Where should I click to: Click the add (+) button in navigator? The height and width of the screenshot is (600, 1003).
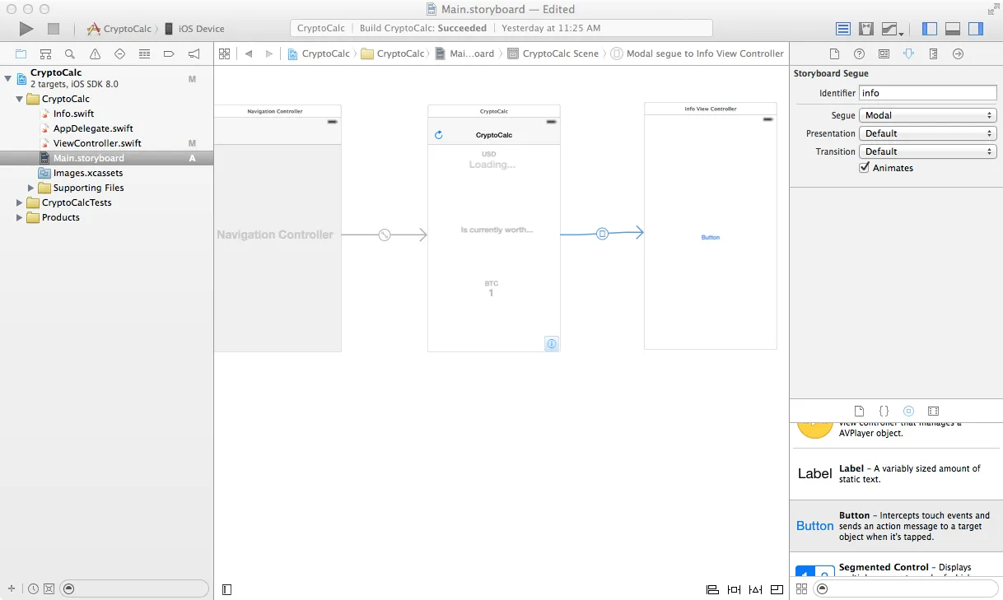(x=11, y=588)
